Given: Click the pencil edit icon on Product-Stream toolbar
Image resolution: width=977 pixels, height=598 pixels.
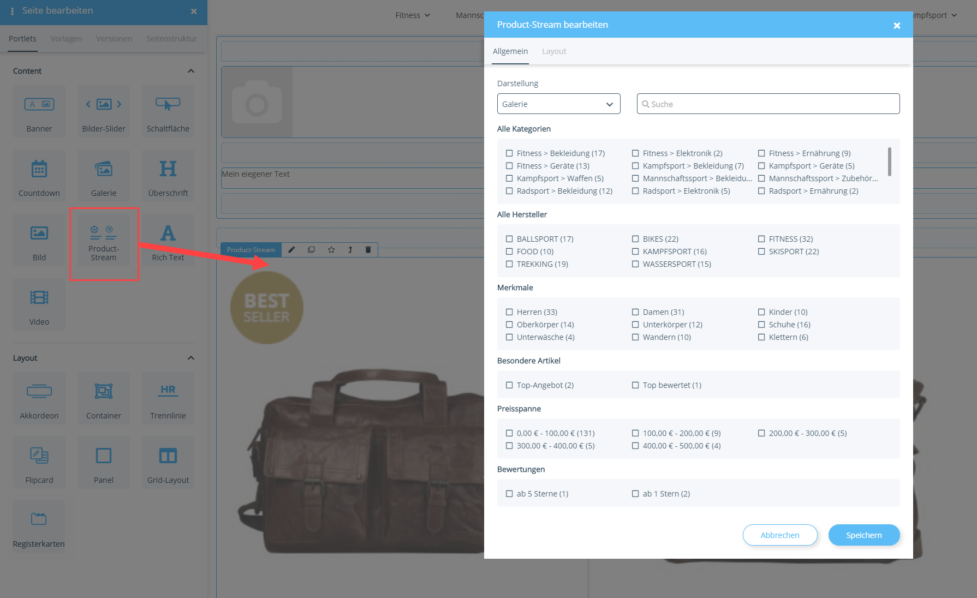Looking at the screenshot, I should [291, 250].
